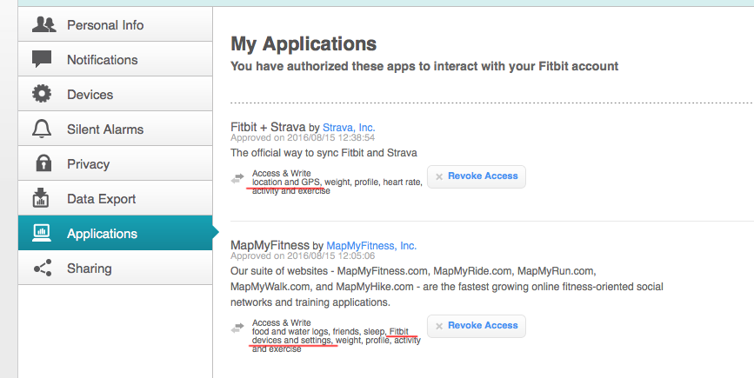Click the Privacy padlock icon
Image resolution: width=754 pixels, height=378 pixels.
click(43, 163)
